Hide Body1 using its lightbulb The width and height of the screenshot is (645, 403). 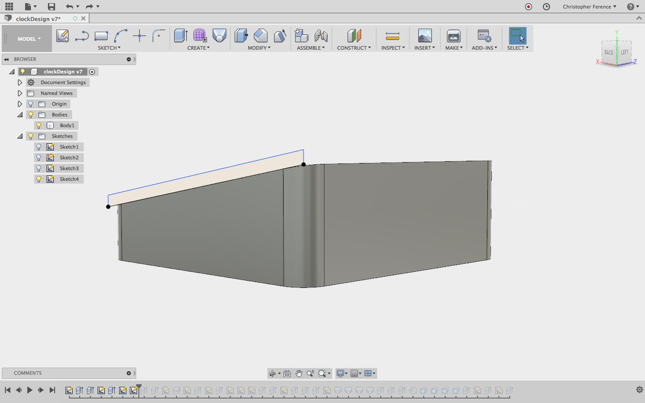39,125
